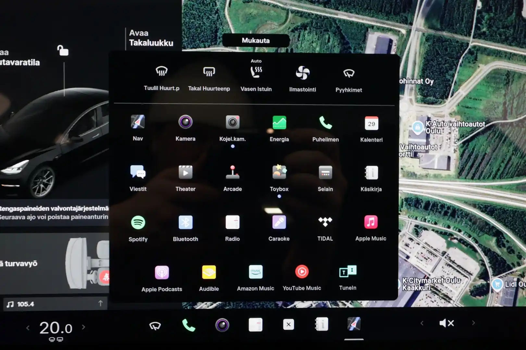Unmute audio via muted speaker icon
The width and height of the screenshot is (526, 350).
point(446,323)
